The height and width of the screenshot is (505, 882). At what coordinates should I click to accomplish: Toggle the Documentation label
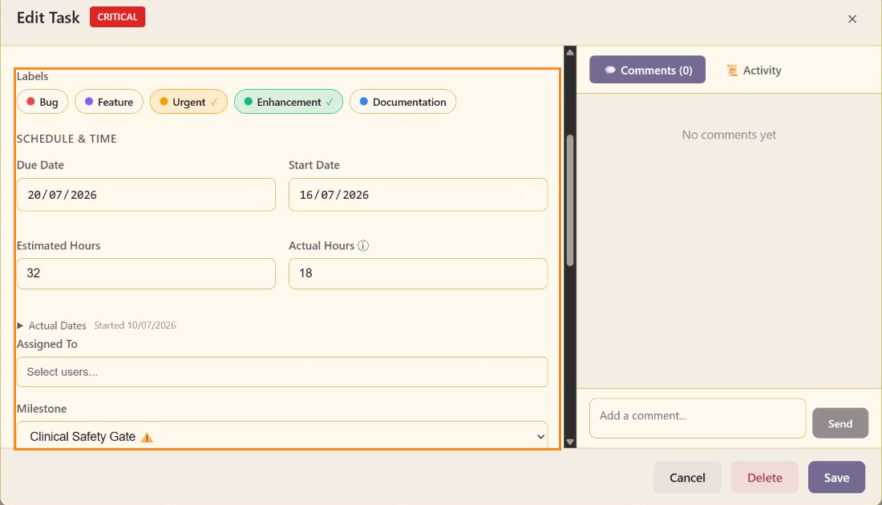pos(403,102)
